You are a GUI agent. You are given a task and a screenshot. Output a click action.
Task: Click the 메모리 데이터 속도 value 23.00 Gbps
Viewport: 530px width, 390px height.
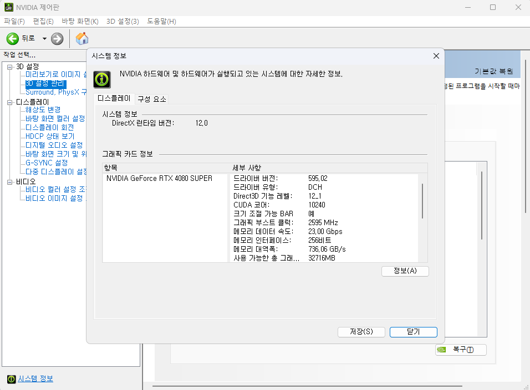click(325, 231)
